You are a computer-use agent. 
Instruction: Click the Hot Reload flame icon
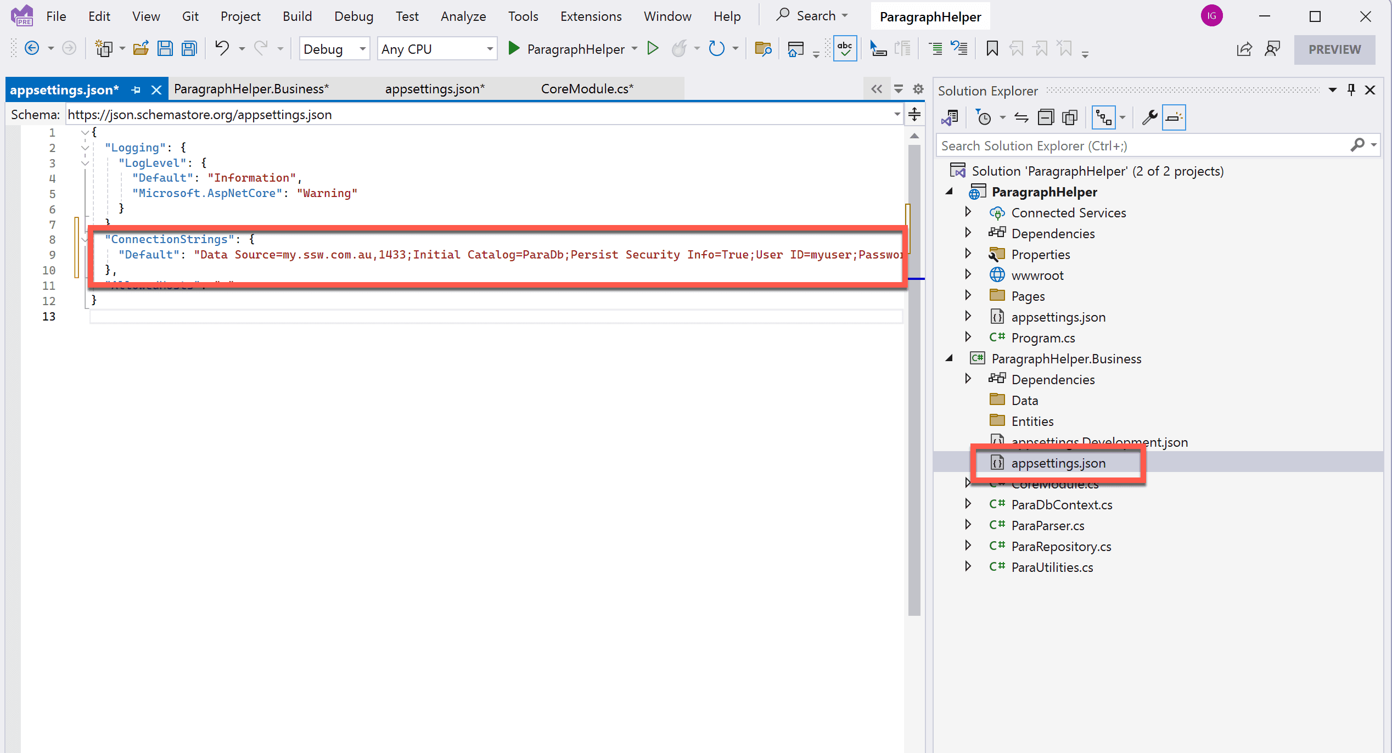pos(680,49)
